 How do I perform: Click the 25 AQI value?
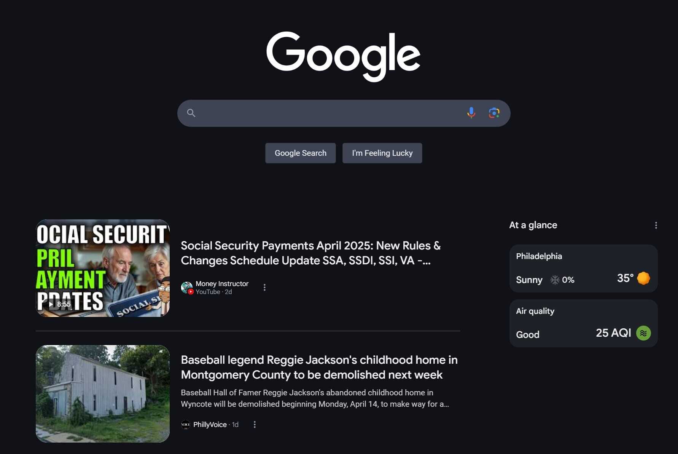point(613,333)
